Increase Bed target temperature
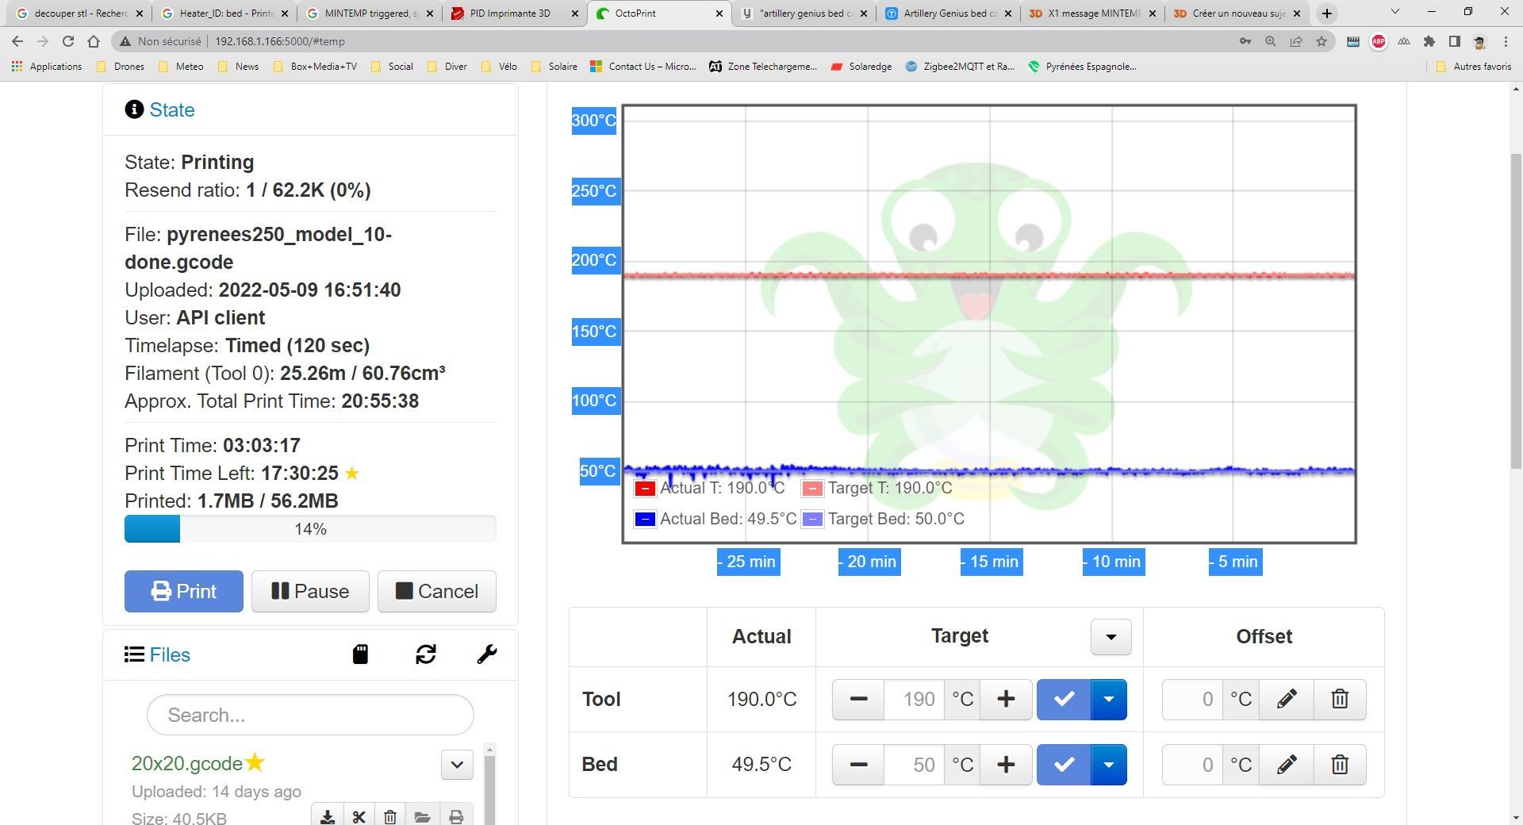Viewport: 1523px width, 825px height. click(x=1006, y=765)
